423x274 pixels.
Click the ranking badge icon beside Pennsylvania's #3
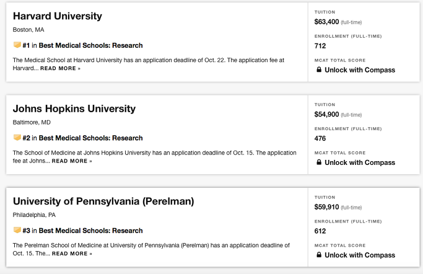(17, 230)
